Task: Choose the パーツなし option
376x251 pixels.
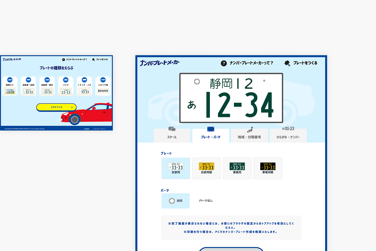Action: click(206, 201)
